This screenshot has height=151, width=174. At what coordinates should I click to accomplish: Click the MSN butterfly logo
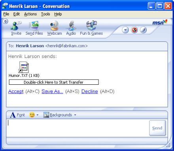[160, 22]
